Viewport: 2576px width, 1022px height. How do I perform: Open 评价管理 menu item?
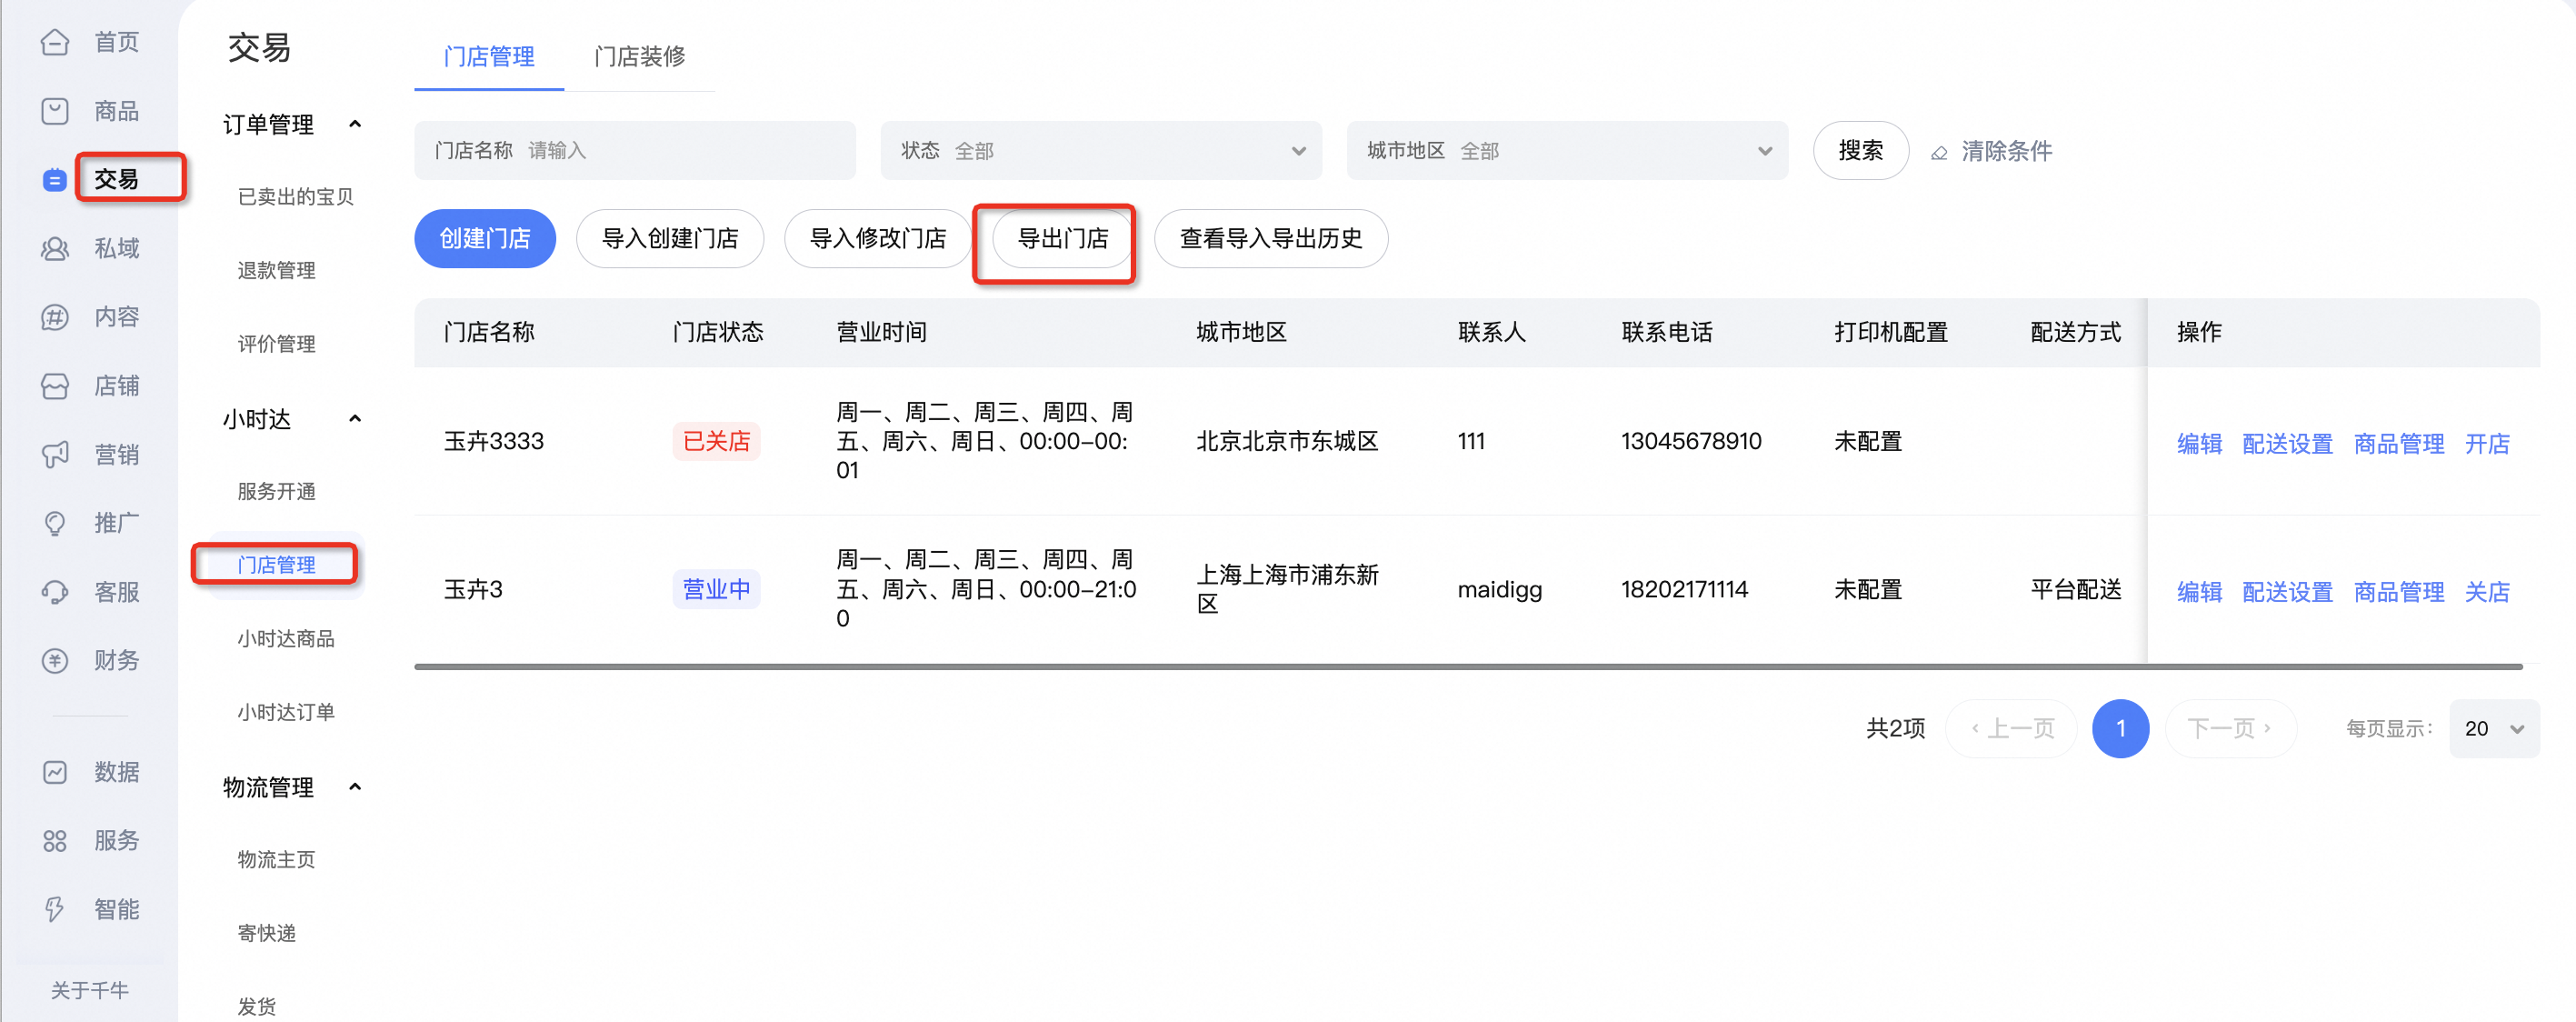276,344
